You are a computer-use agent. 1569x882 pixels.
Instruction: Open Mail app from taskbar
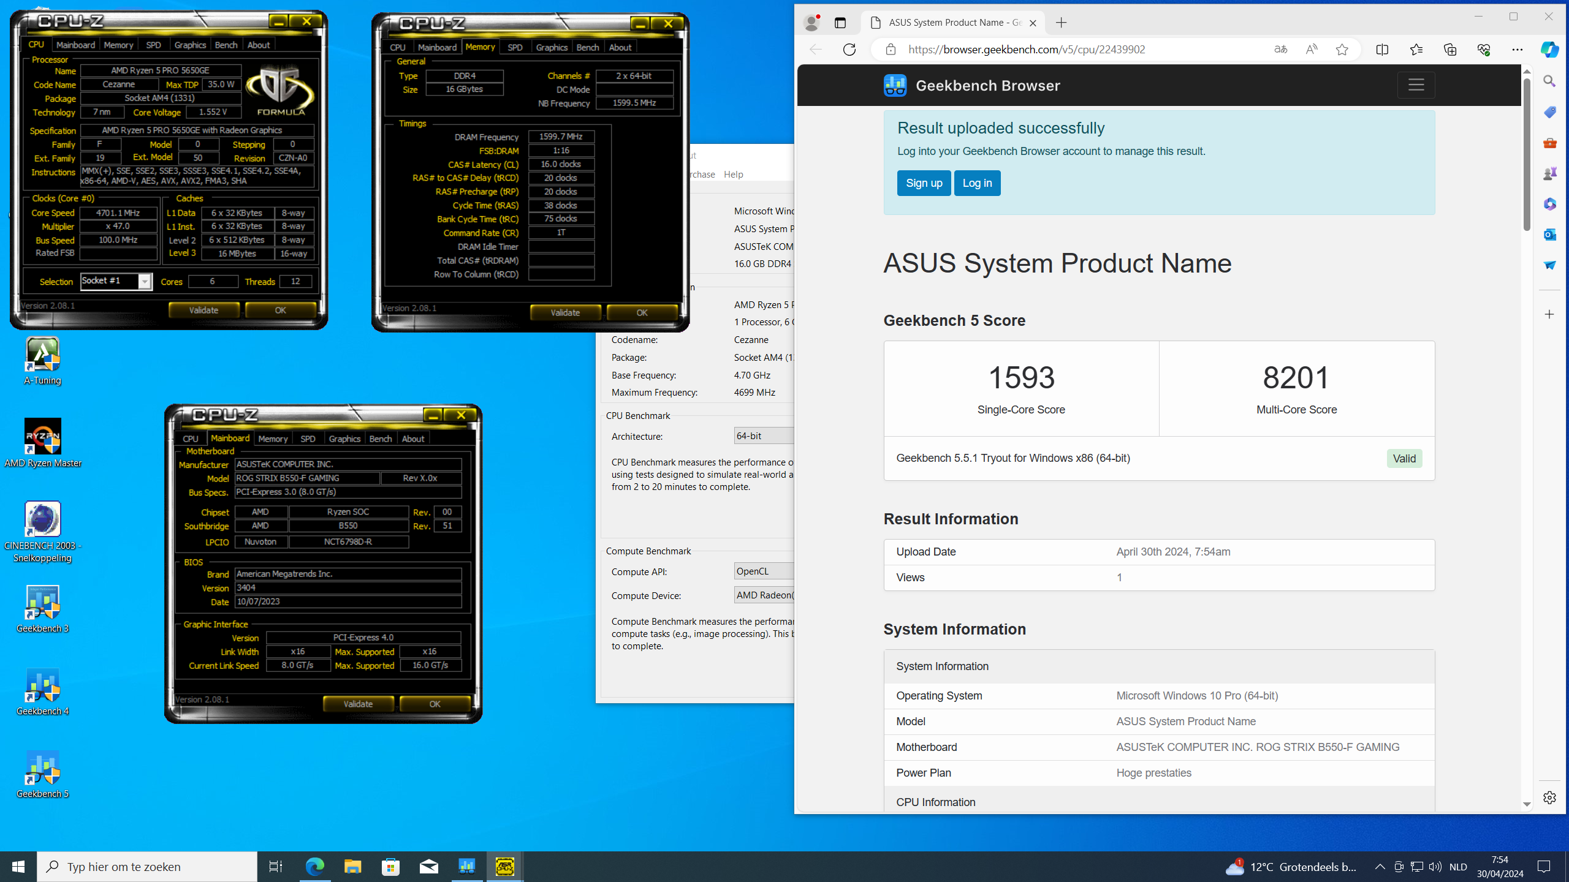pos(428,867)
